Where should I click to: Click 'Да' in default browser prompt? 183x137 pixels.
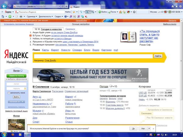tap(133, 128)
